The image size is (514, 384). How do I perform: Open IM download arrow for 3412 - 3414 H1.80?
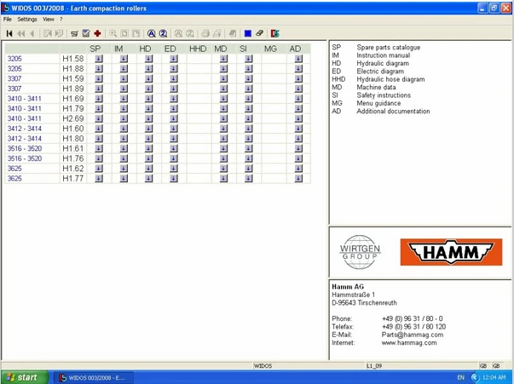tap(124, 139)
